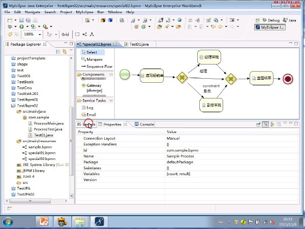Open the file explorer taskbar icon
Image resolution: width=305 pixels, height=229 pixels.
pyautogui.click(x=80, y=221)
